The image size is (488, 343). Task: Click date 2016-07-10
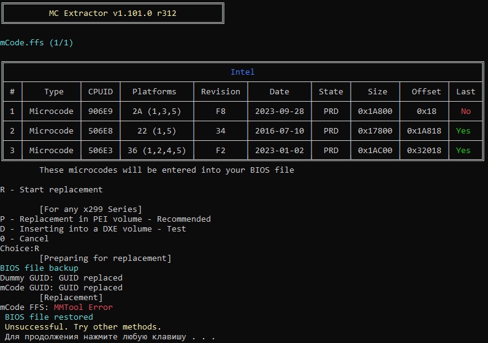click(x=280, y=131)
